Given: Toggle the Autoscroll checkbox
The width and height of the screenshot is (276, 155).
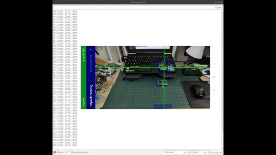Looking at the screenshot, I should click(x=55, y=152).
